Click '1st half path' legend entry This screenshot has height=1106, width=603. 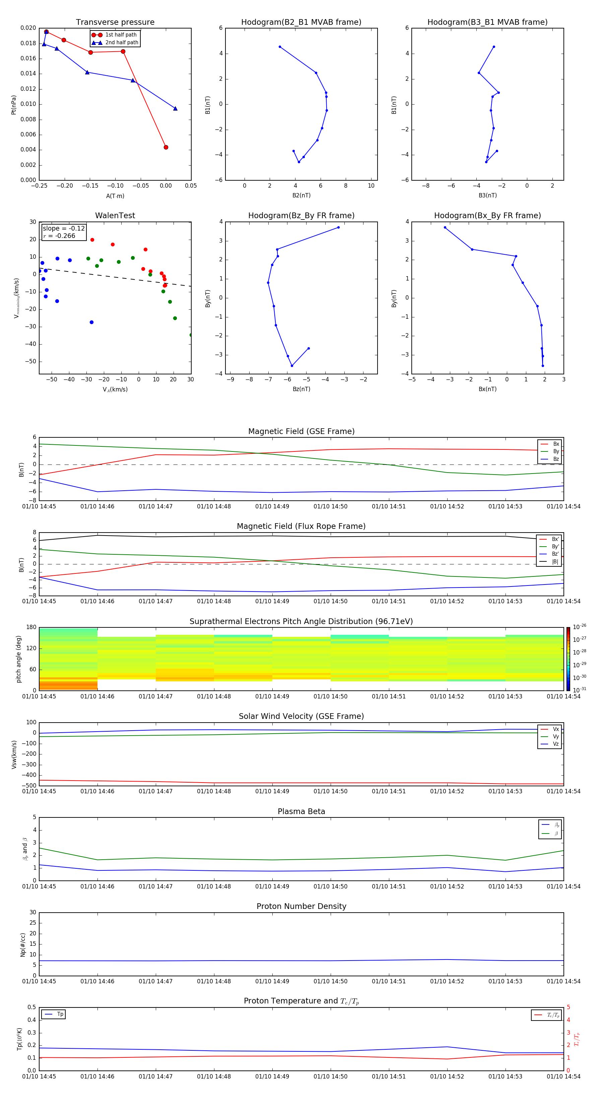tap(115, 35)
